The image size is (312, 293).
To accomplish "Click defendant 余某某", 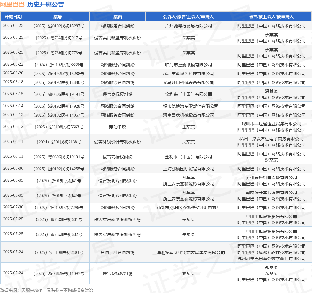I will coord(271,273).
